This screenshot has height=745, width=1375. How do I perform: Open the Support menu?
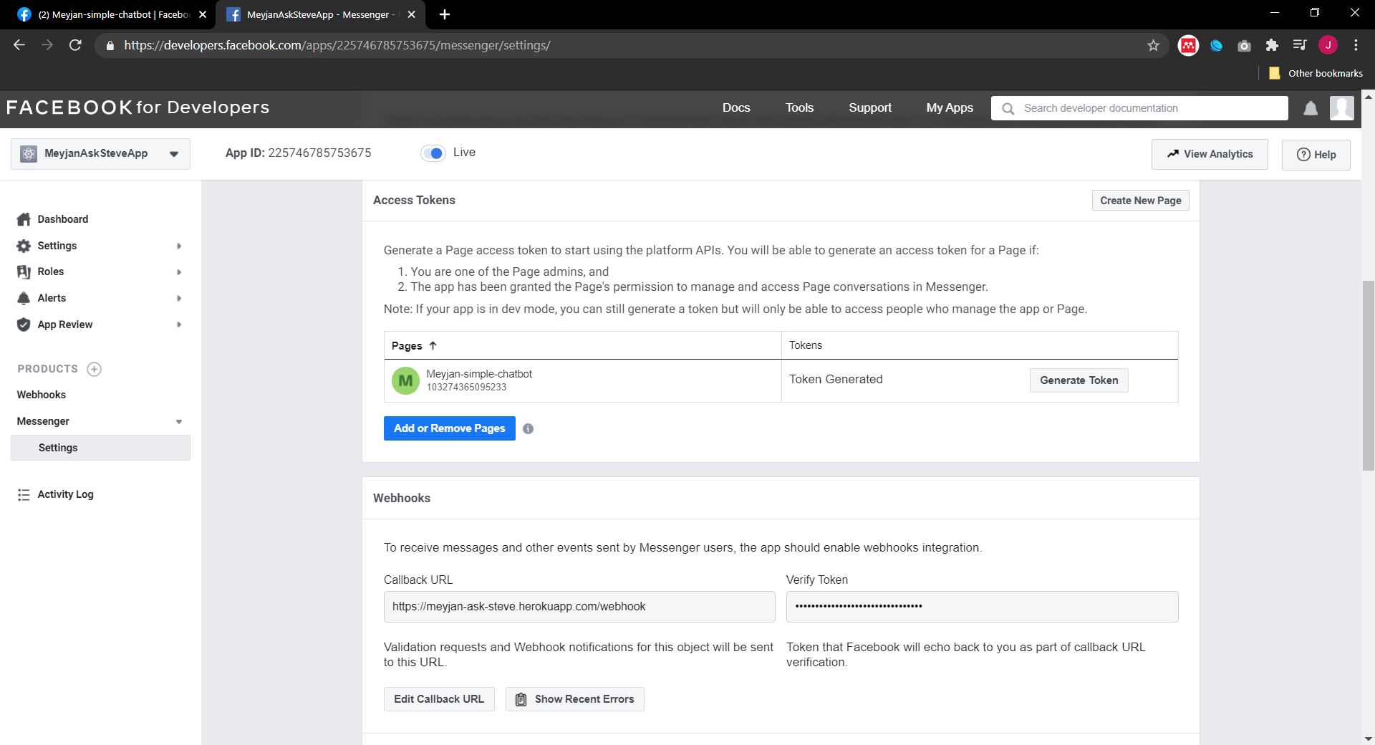870,107
